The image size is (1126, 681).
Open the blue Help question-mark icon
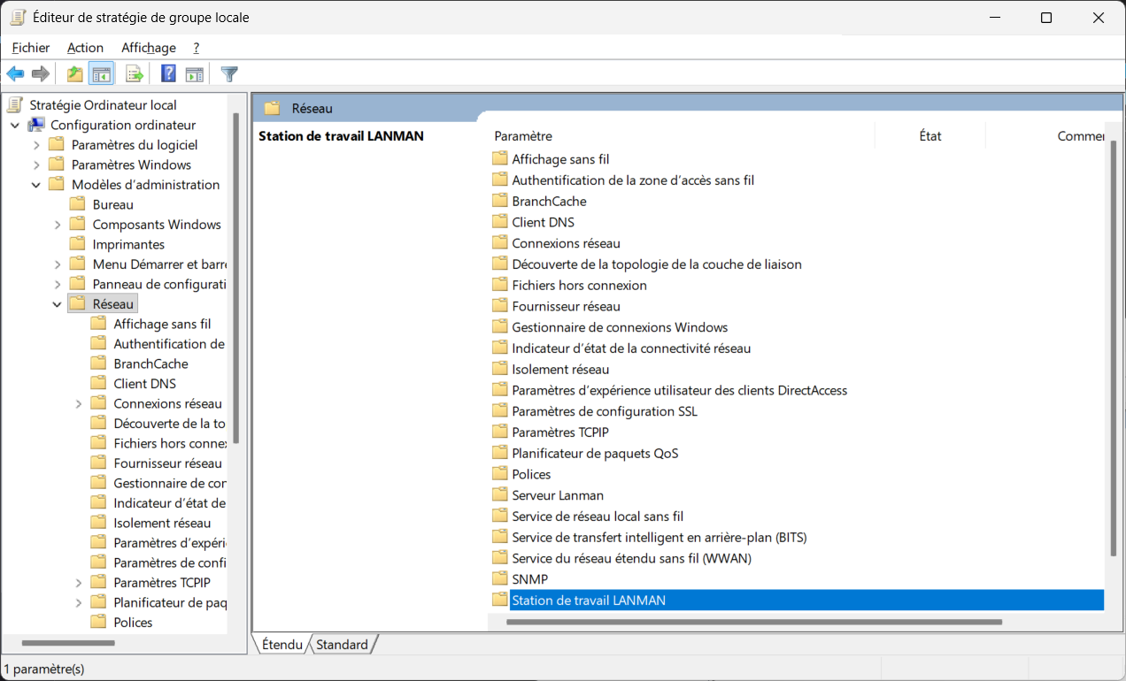(168, 74)
